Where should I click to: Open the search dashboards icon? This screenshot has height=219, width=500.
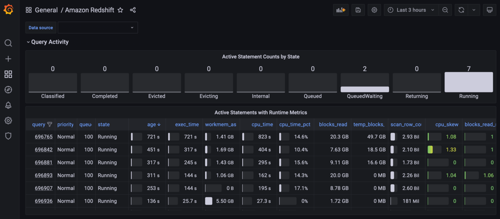tap(8, 43)
